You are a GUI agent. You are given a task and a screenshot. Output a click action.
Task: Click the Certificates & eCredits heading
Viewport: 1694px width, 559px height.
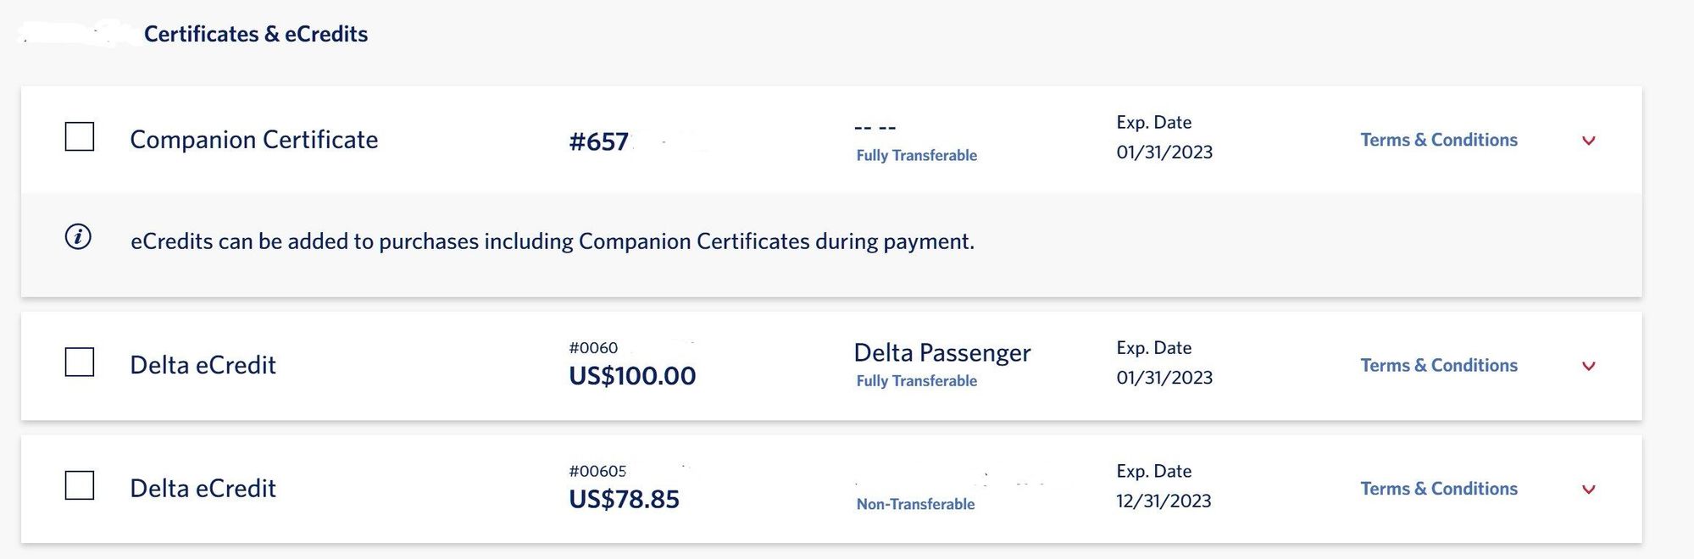tap(256, 34)
